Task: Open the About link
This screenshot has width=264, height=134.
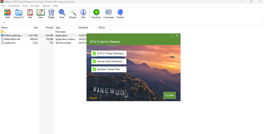Action: tap(93, 98)
